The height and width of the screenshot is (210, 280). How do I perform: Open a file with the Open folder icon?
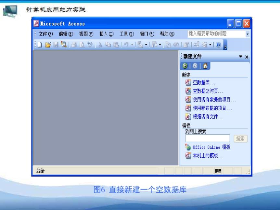(x=47, y=43)
